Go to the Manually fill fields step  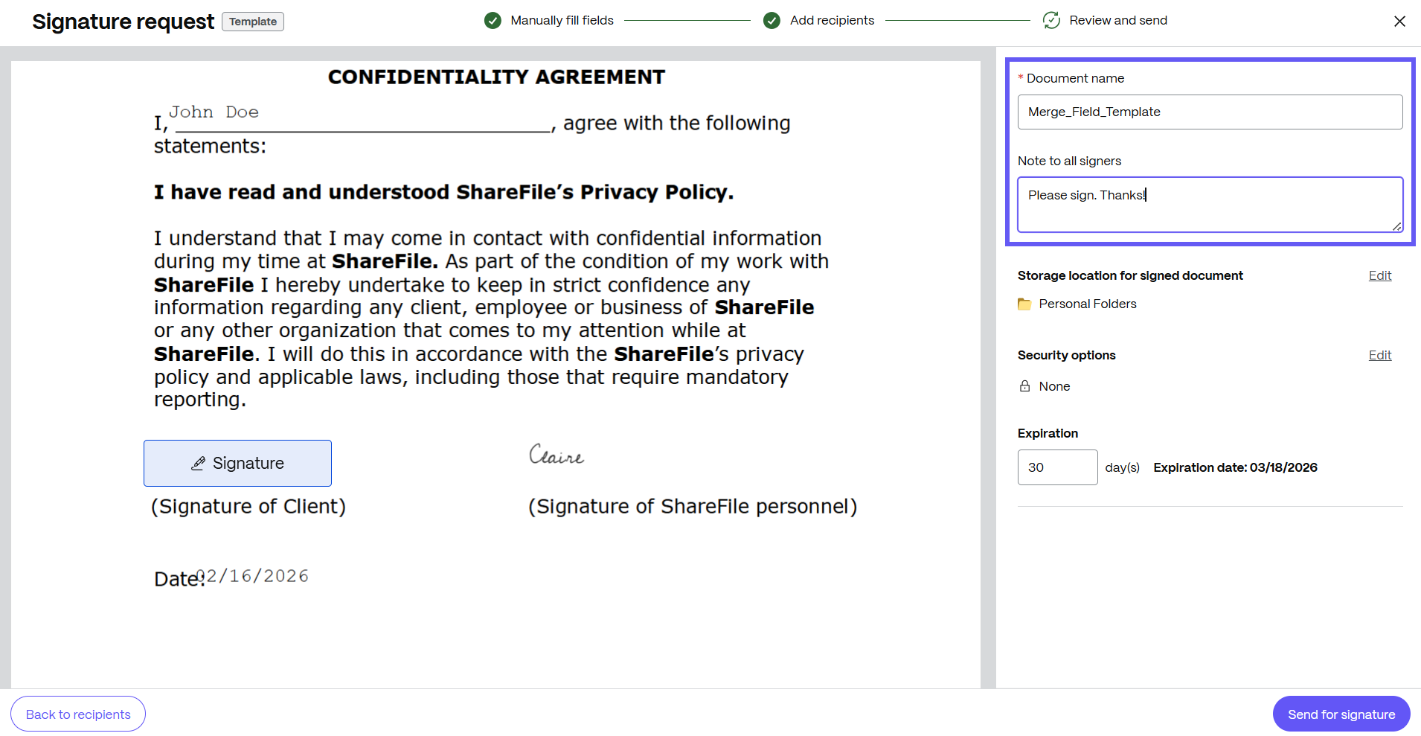[x=562, y=21]
